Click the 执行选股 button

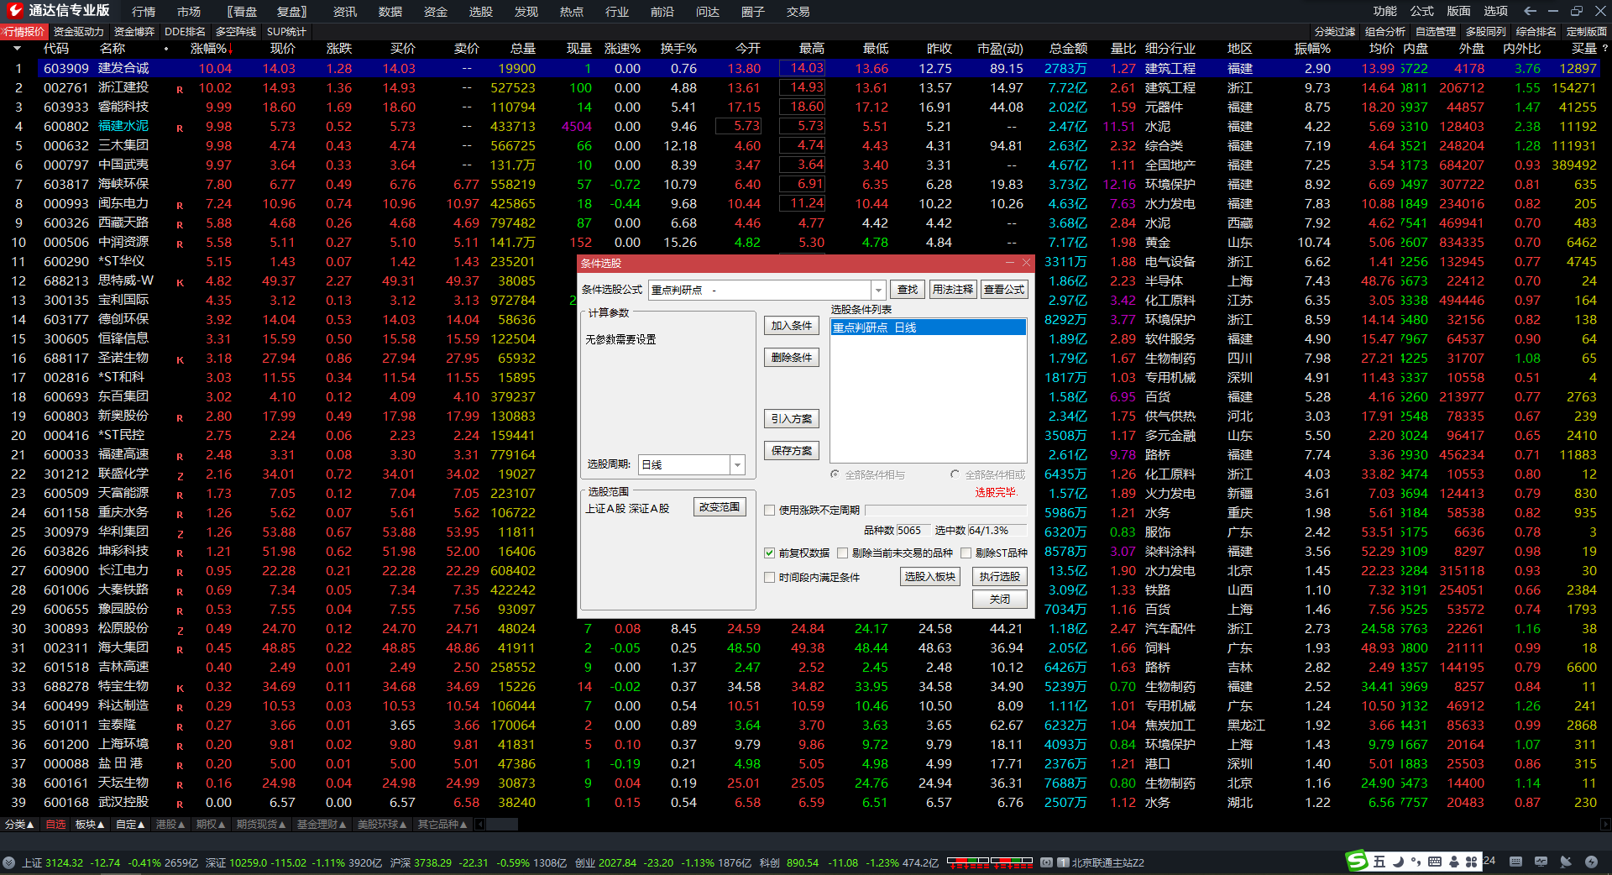[x=999, y=577]
